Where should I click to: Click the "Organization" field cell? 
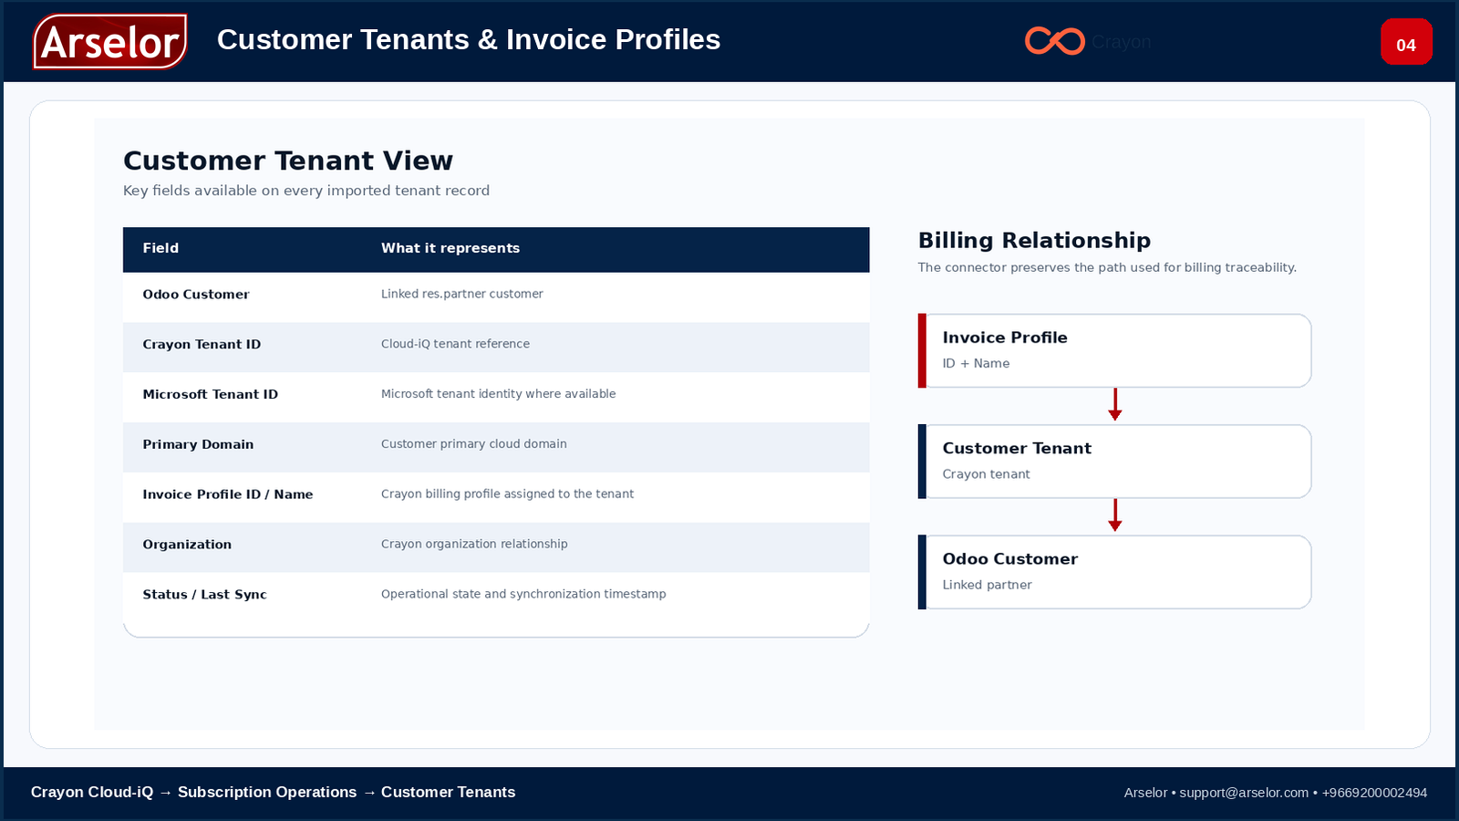187,545
